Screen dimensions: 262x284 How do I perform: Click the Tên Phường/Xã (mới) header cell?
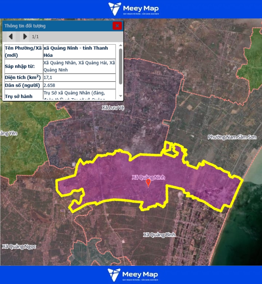[23, 52]
